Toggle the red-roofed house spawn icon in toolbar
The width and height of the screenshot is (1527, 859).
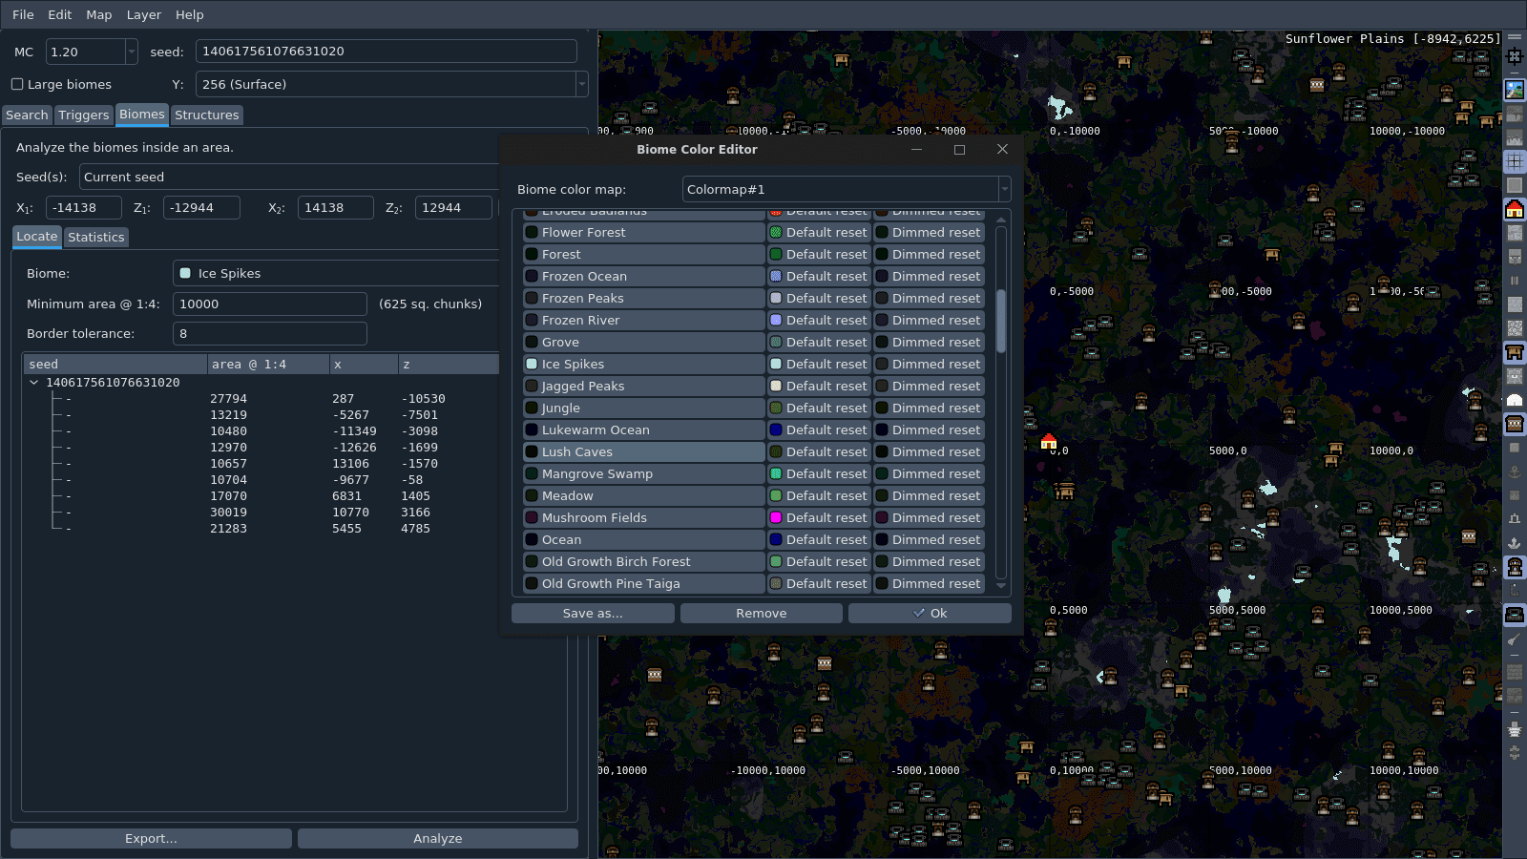click(1515, 209)
